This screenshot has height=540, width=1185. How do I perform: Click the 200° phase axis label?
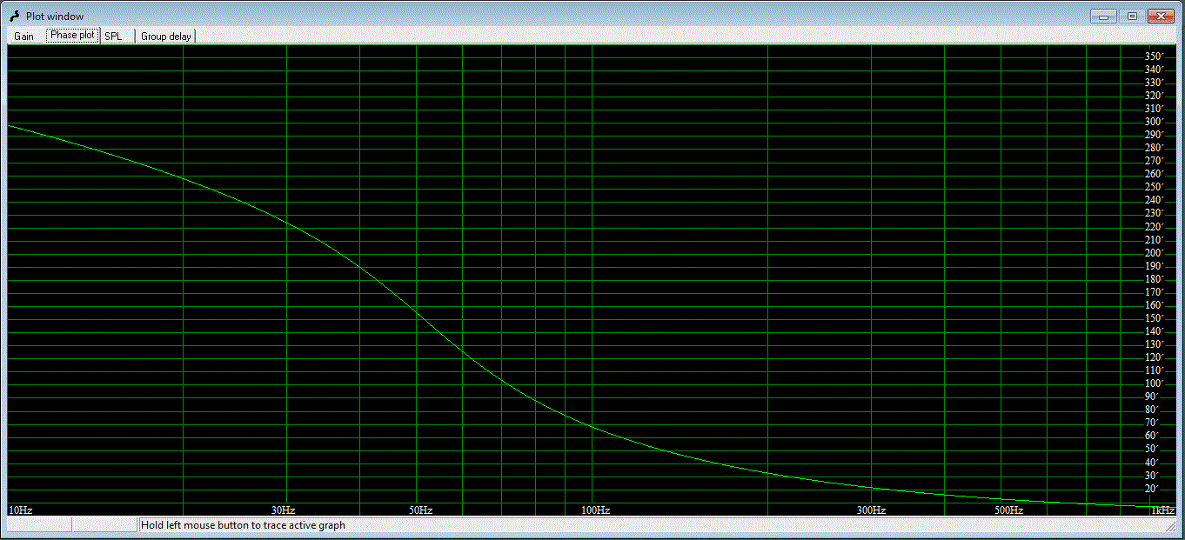point(1154,253)
